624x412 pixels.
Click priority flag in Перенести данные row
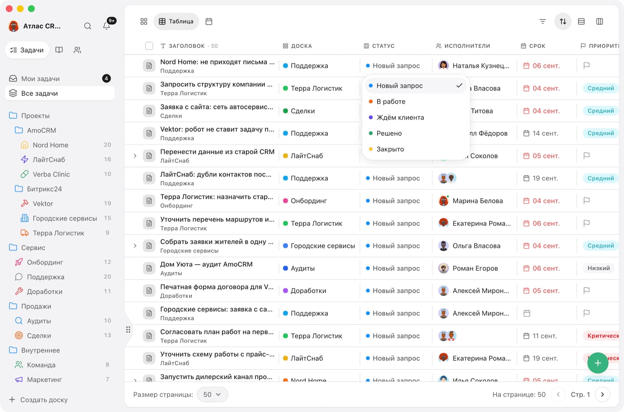click(587, 156)
